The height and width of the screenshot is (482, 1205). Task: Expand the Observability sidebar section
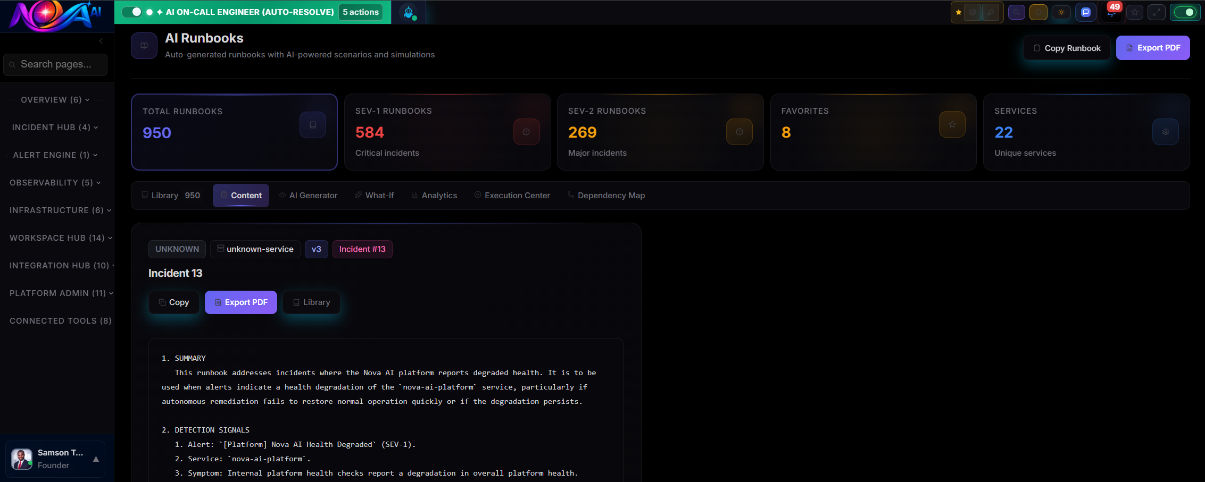pyautogui.click(x=55, y=183)
